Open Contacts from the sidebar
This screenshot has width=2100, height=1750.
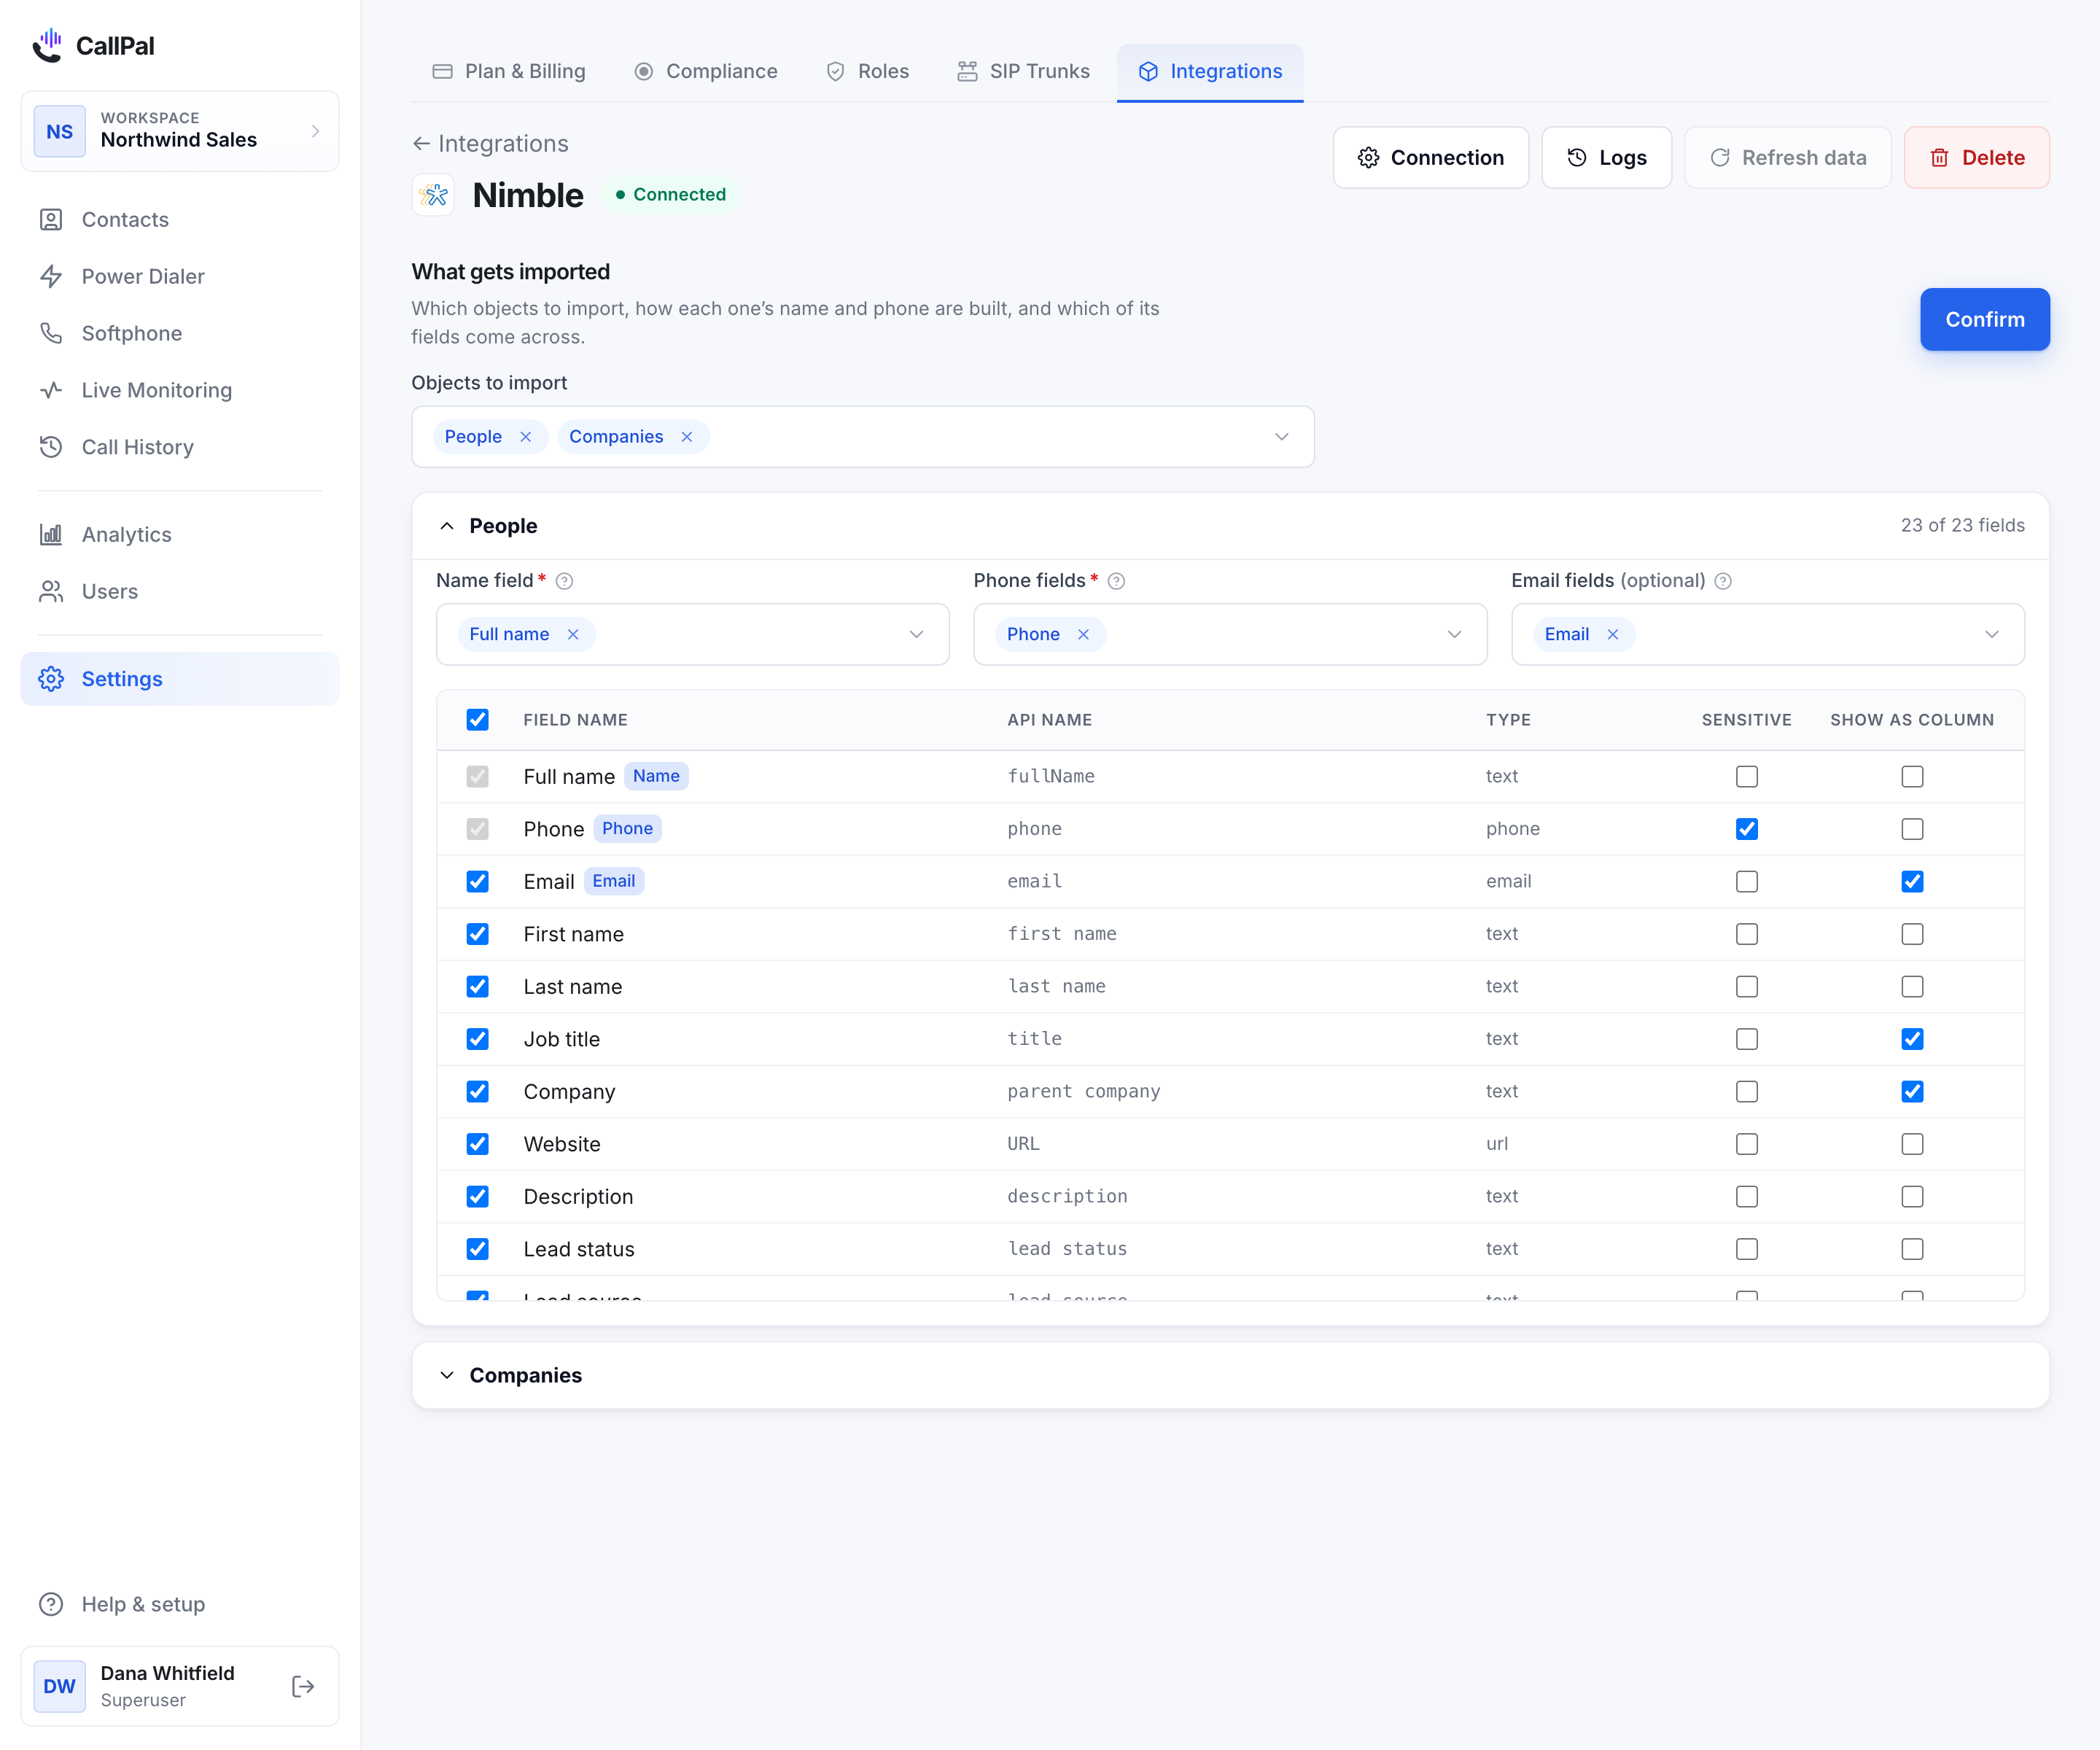point(180,219)
